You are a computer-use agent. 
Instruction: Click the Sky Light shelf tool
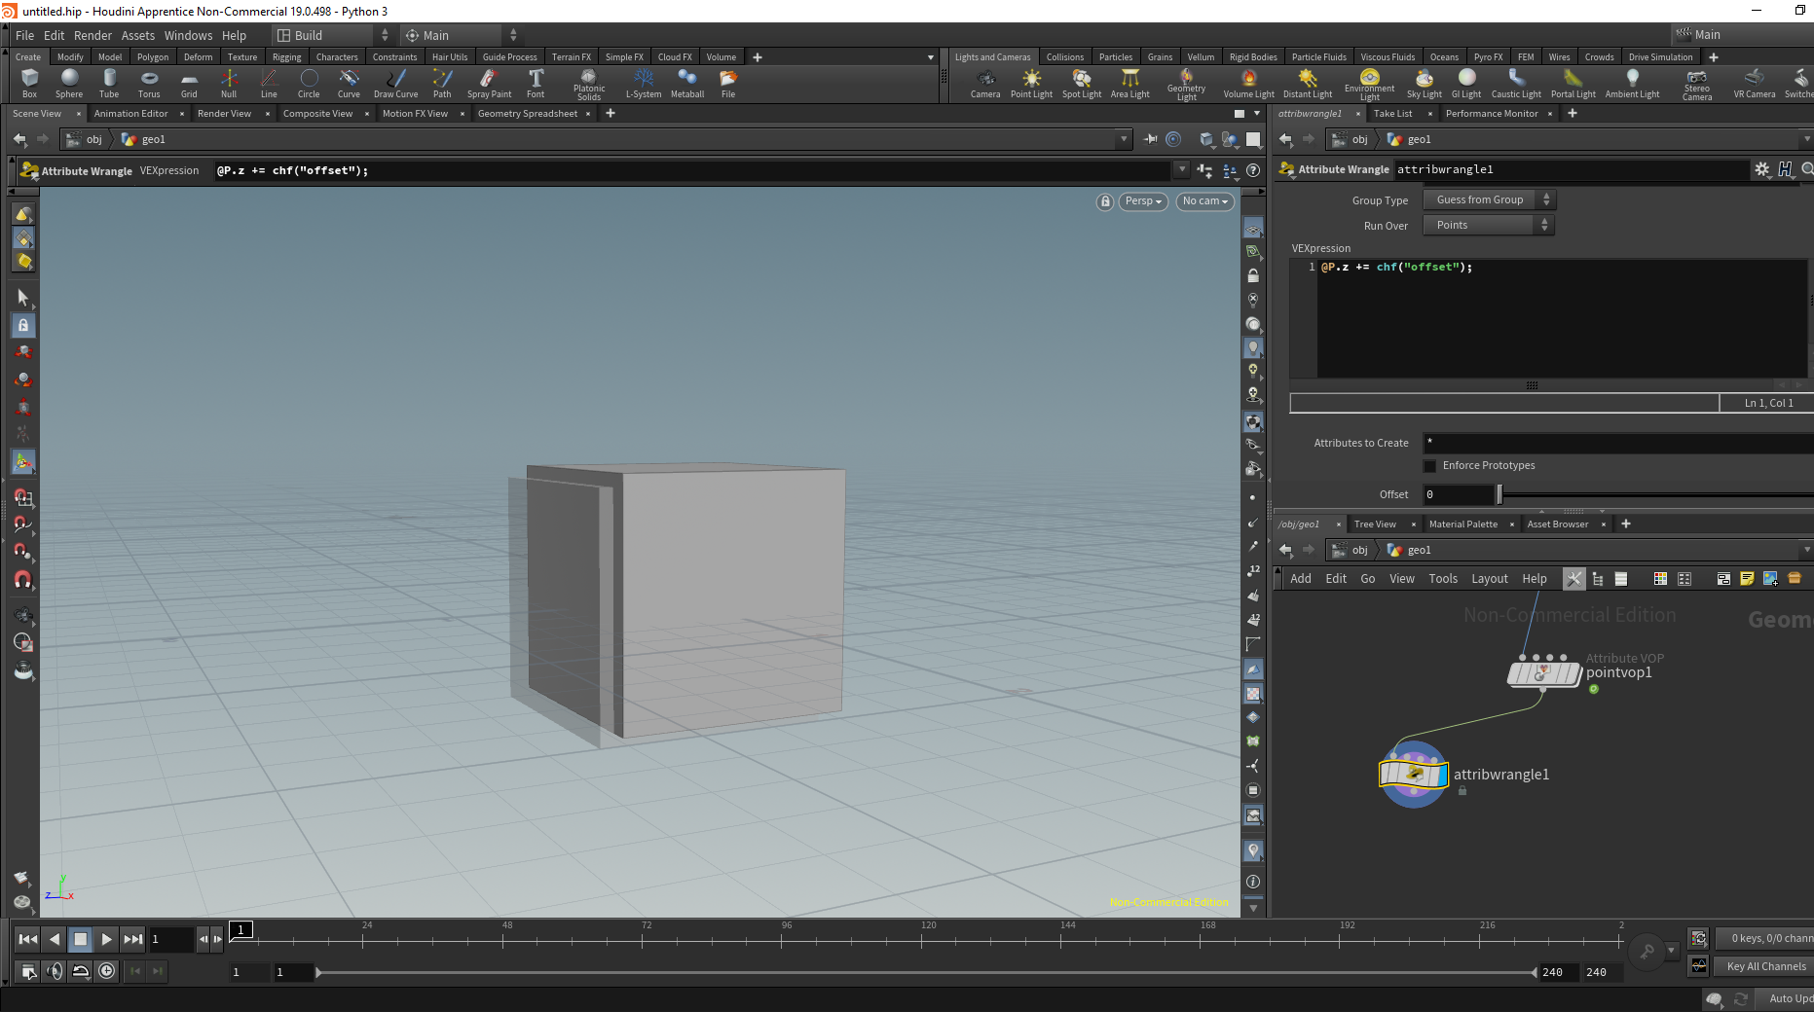coord(1424,82)
